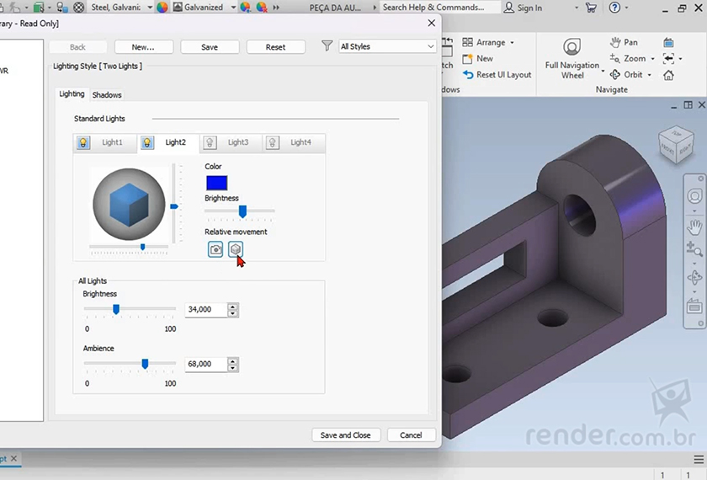Viewport: 707px width, 480px height.
Task: Expand the Arrange dropdown
Action: click(489, 42)
